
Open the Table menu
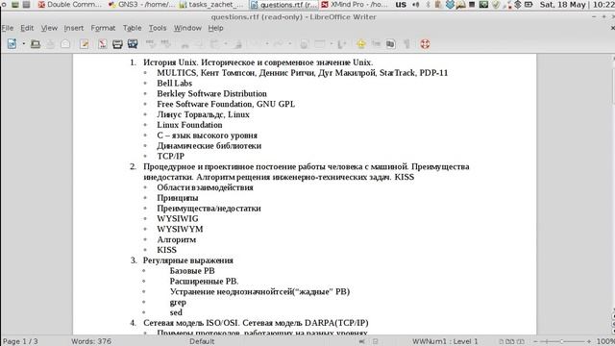[133, 28]
